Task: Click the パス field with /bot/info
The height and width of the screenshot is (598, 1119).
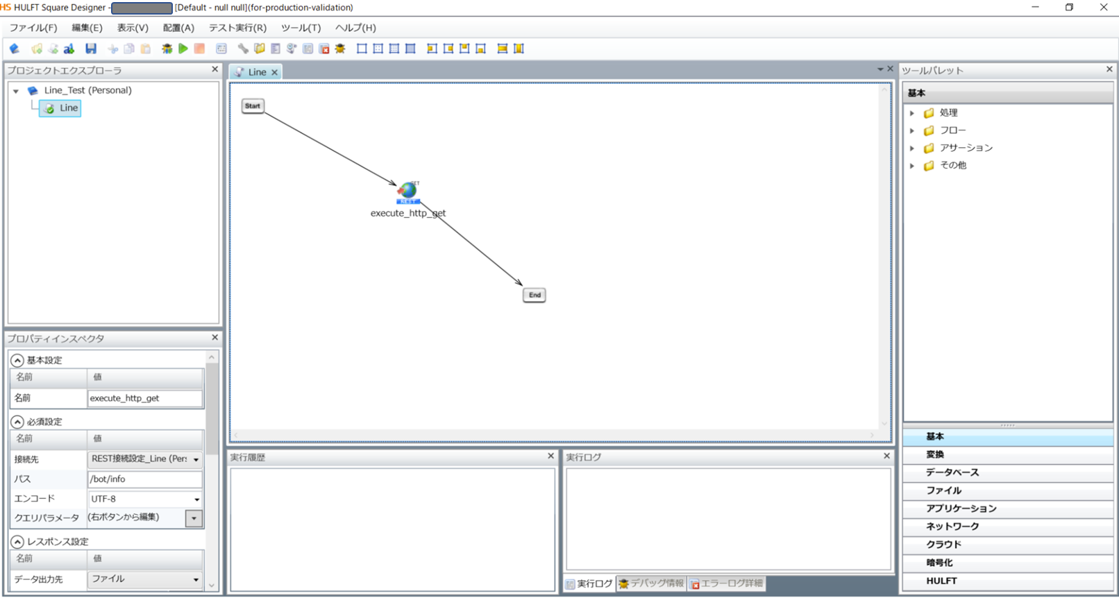Action: point(145,479)
